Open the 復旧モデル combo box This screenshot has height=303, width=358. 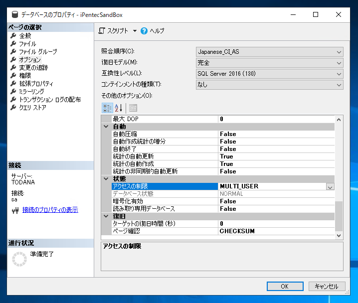[269, 63]
